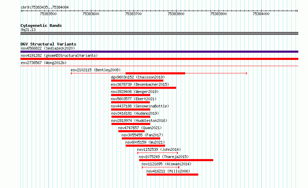
Task: Click the nsv2819974 red variant bar
Action: coord(131,124)
